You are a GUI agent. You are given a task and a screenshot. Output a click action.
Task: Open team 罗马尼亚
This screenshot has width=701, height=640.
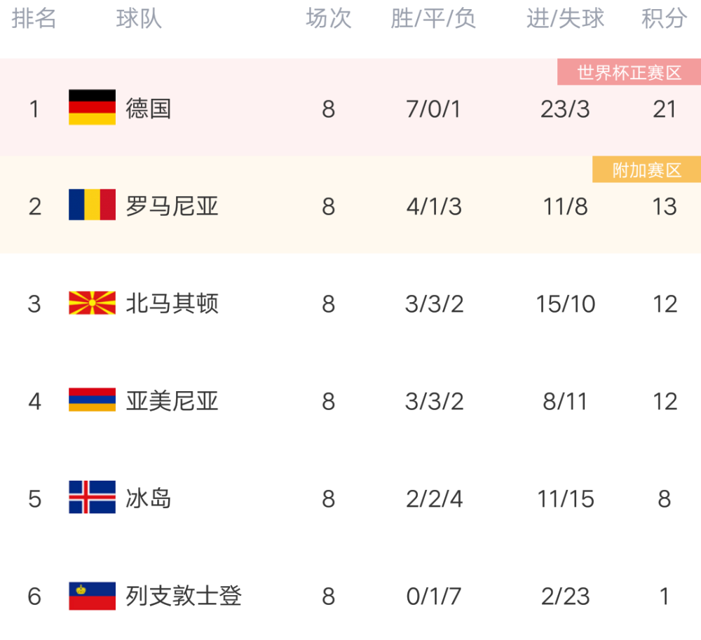coord(172,206)
